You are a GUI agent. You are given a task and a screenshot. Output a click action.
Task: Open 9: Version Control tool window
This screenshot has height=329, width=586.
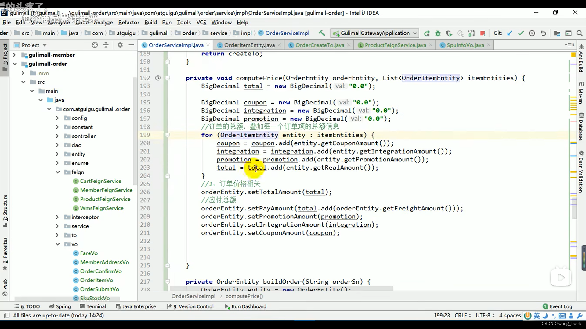(190, 306)
